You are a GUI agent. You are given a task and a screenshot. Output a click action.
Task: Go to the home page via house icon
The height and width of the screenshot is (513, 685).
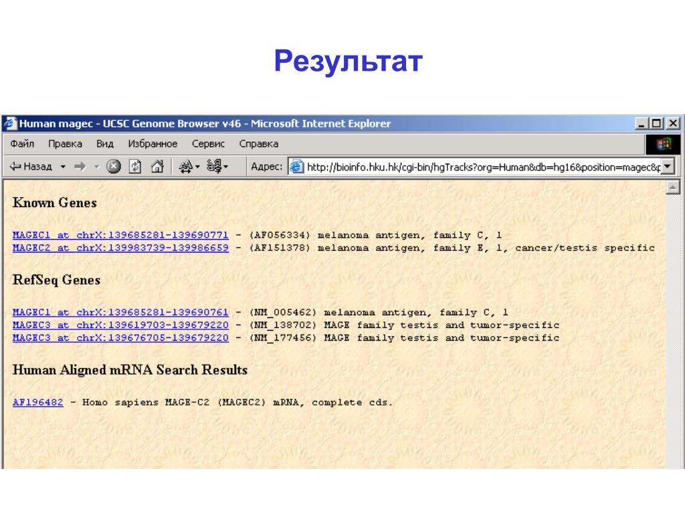coord(157,166)
